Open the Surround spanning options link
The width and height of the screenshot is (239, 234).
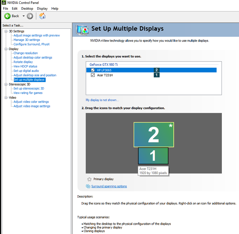pos(109,186)
